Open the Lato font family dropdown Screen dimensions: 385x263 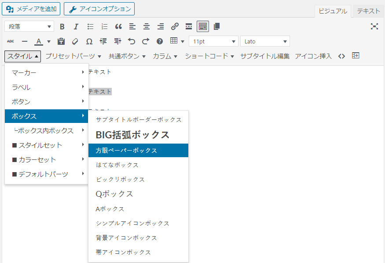264,41
